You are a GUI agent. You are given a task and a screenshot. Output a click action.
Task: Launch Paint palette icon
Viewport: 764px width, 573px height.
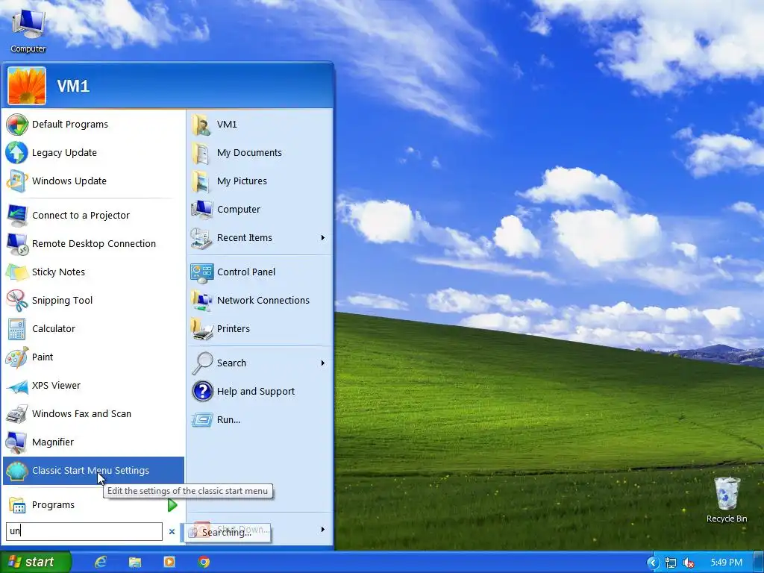(x=17, y=357)
